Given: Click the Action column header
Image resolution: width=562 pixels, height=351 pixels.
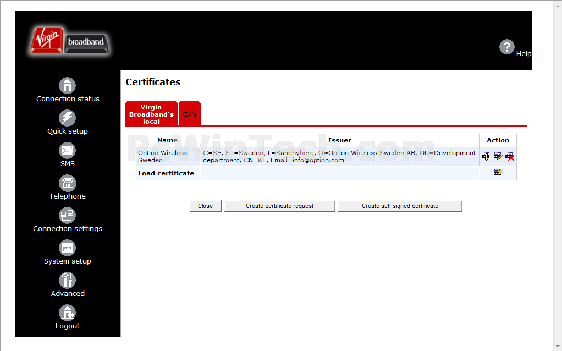Looking at the screenshot, I should coord(498,140).
